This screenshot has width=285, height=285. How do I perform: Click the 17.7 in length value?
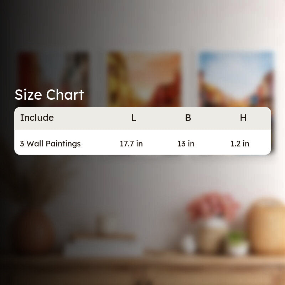(x=131, y=144)
